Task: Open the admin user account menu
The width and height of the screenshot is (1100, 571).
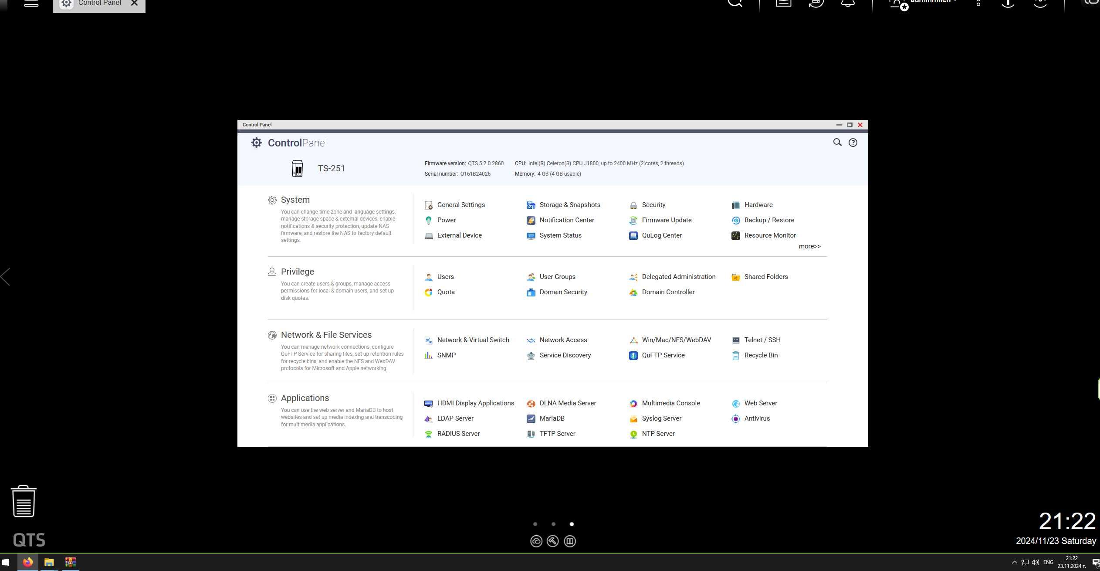Action: [x=924, y=3]
